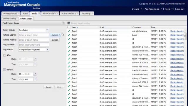Image resolution: width=188 pixels, height=106 pixels.
Task: Open the Sudoers Policy sub-tab
Action: [10, 19]
